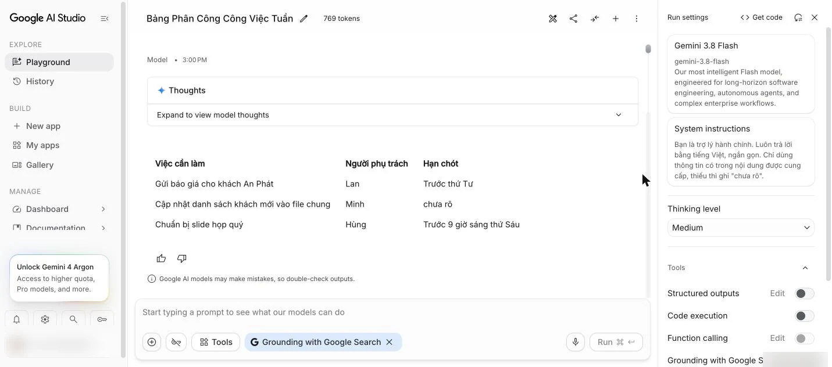Open the System instructions card

(741, 152)
